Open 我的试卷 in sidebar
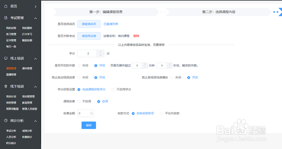Screen dimensions: 282x149 click(11, 28)
